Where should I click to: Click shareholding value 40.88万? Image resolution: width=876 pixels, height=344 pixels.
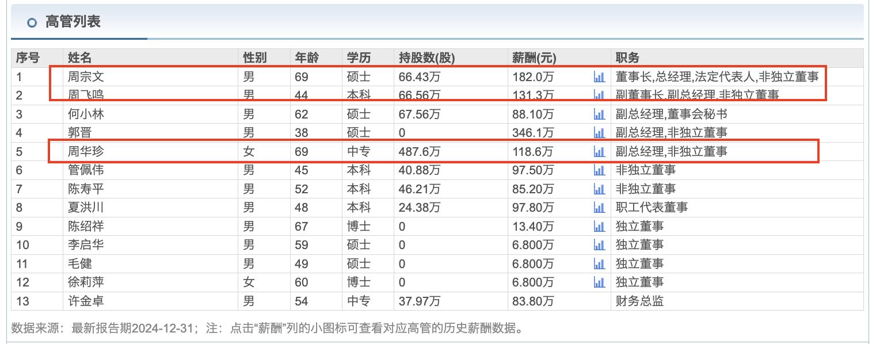tap(420, 170)
